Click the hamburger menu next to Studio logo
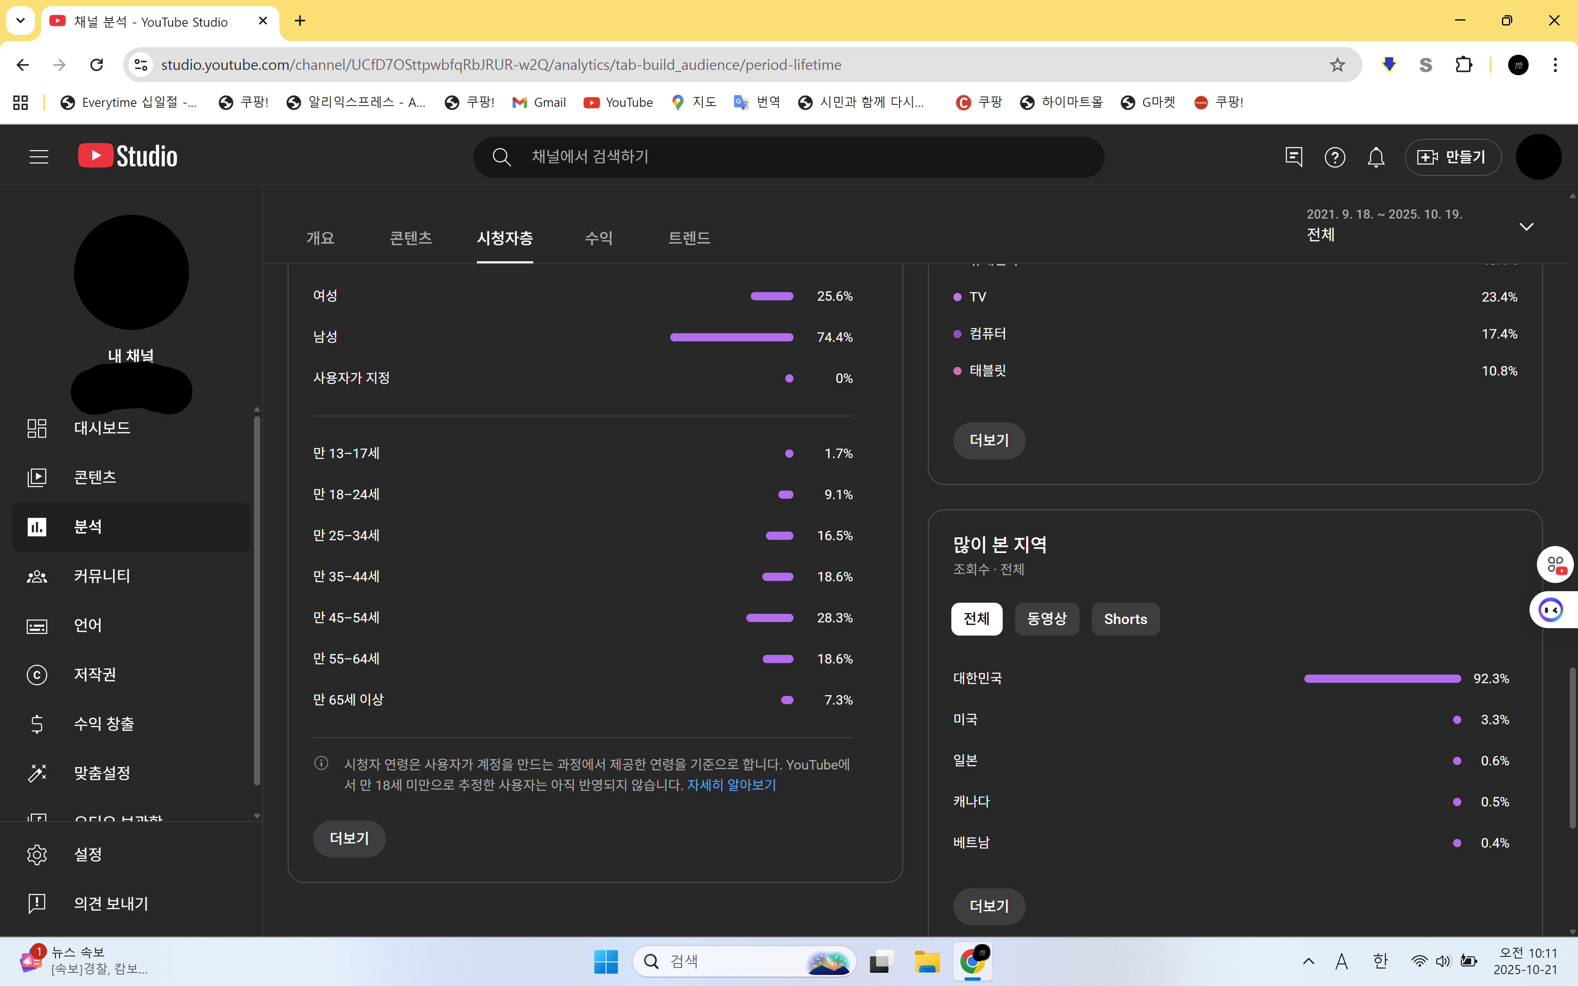1578x986 pixels. pos(39,157)
